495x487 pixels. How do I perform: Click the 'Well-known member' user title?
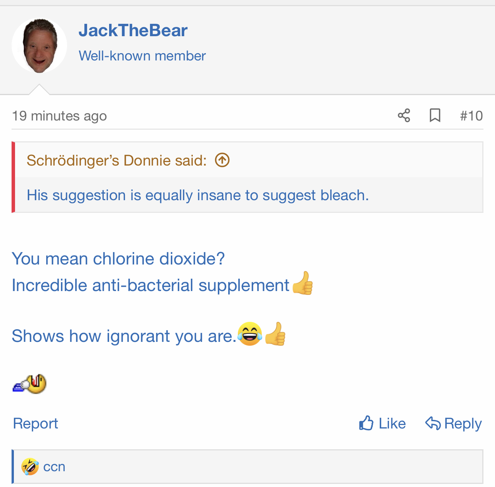(x=142, y=56)
